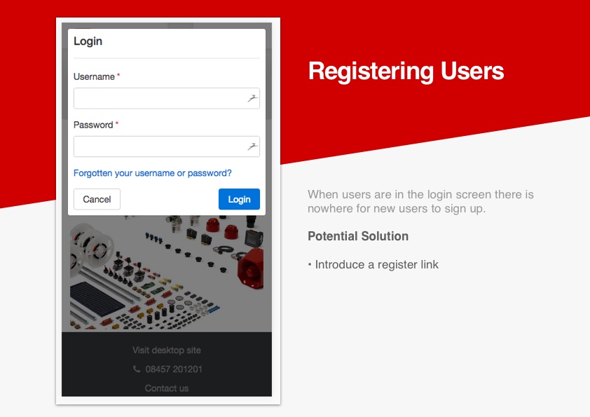This screenshot has height=417, width=590.
Task: Click the Password field label
Action: point(93,125)
